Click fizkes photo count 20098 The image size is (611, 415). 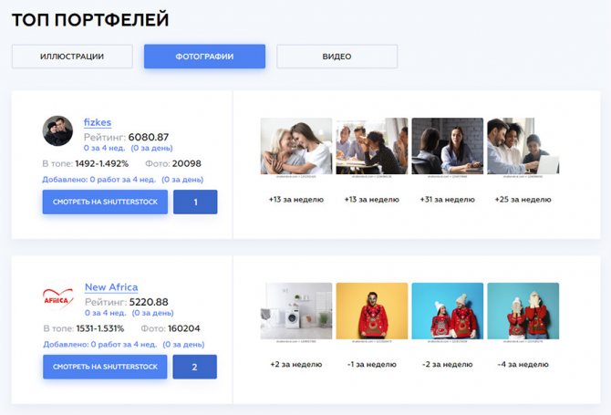point(187,163)
